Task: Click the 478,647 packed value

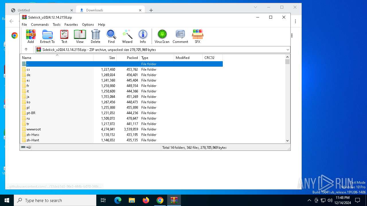Action: pyautogui.click(x=132, y=118)
